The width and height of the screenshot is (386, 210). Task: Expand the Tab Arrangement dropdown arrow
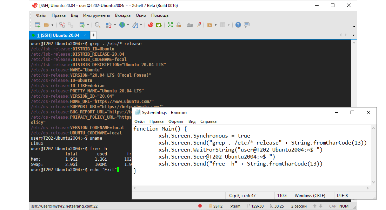tap(229, 25)
